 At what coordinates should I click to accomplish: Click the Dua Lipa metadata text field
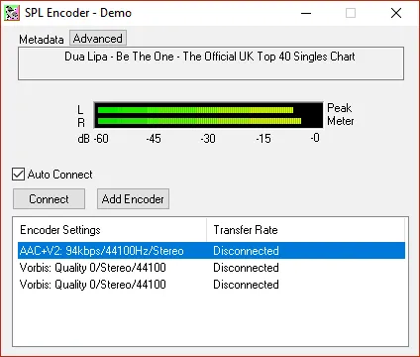click(x=211, y=63)
